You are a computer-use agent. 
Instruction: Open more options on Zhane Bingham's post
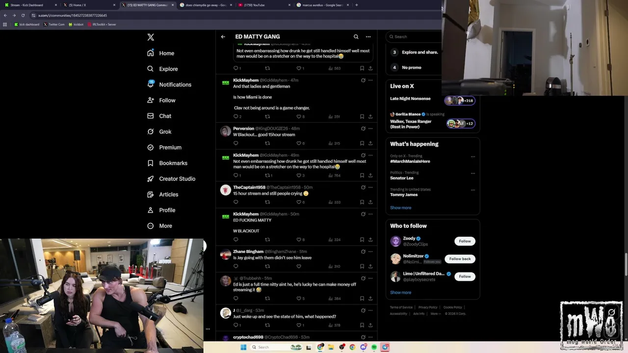pos(370,252)
